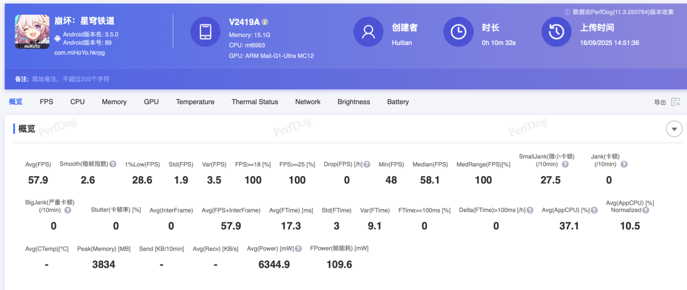Click the export report icon
This screenshot has width=687, height=290.
click(676, 102)
